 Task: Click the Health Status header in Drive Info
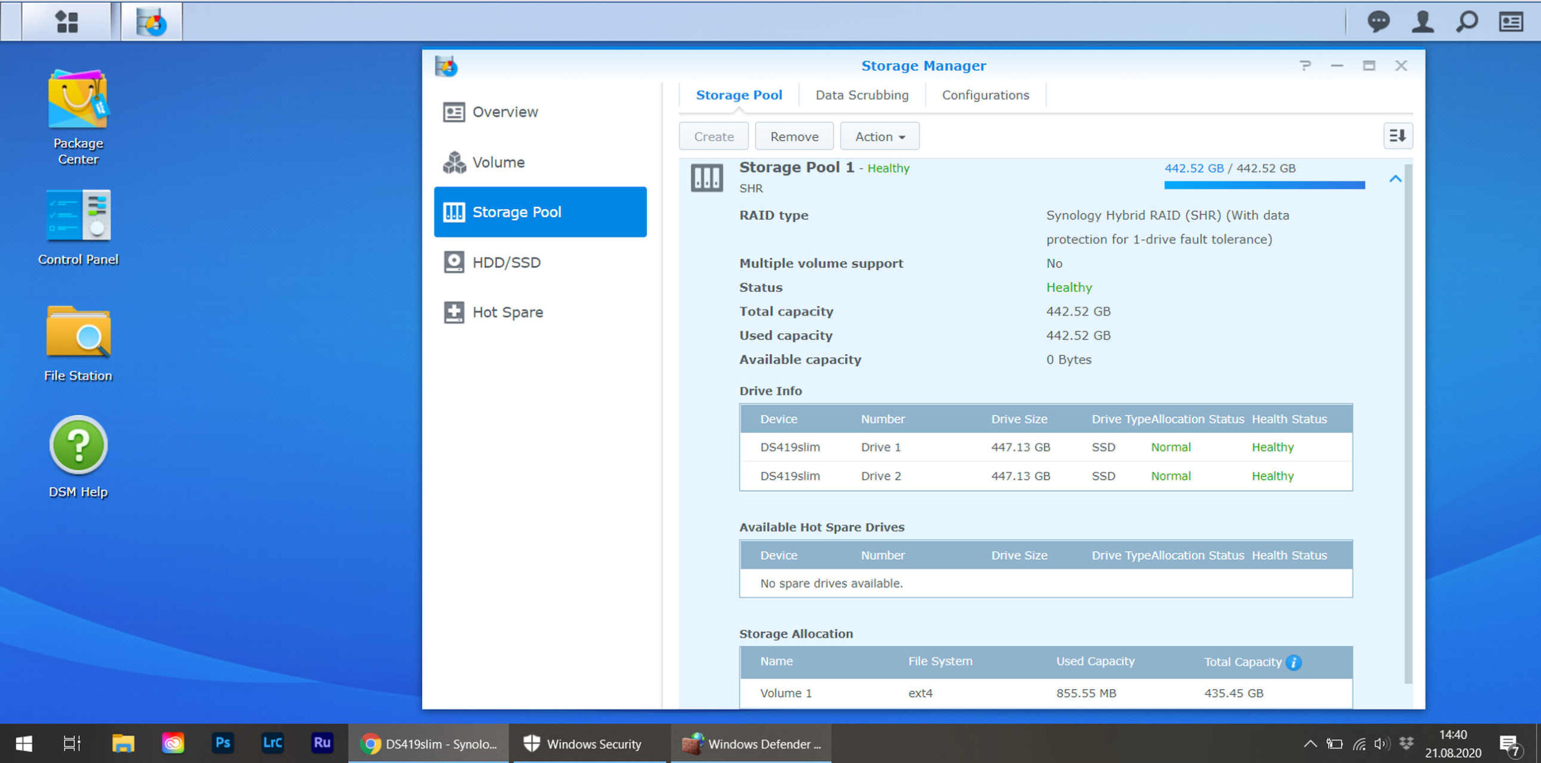click(x=1289, y=419)
